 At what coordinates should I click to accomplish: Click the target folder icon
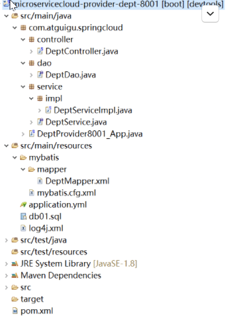pos(15,299)
